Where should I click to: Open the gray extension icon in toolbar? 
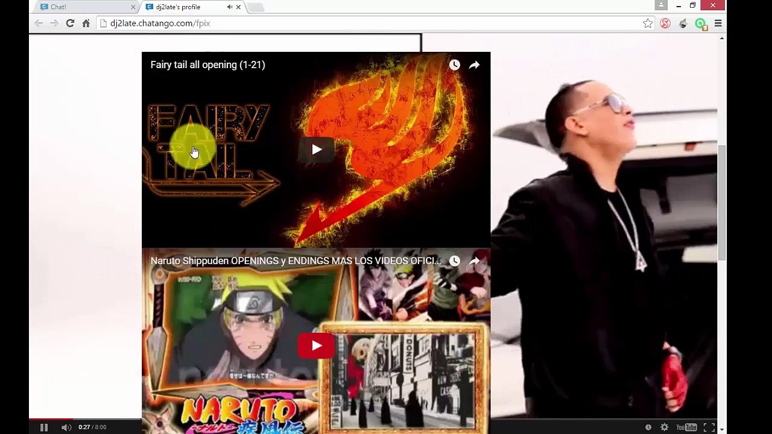click(683, 23)
